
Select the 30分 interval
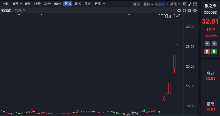tap(47, 4)
